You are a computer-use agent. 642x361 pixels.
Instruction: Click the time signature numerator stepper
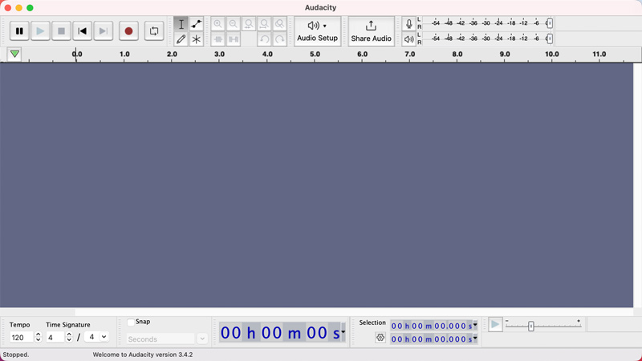click(69, 337)
